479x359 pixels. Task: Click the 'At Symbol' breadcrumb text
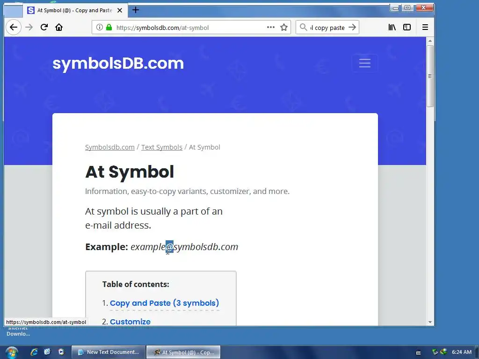(204, 147)
